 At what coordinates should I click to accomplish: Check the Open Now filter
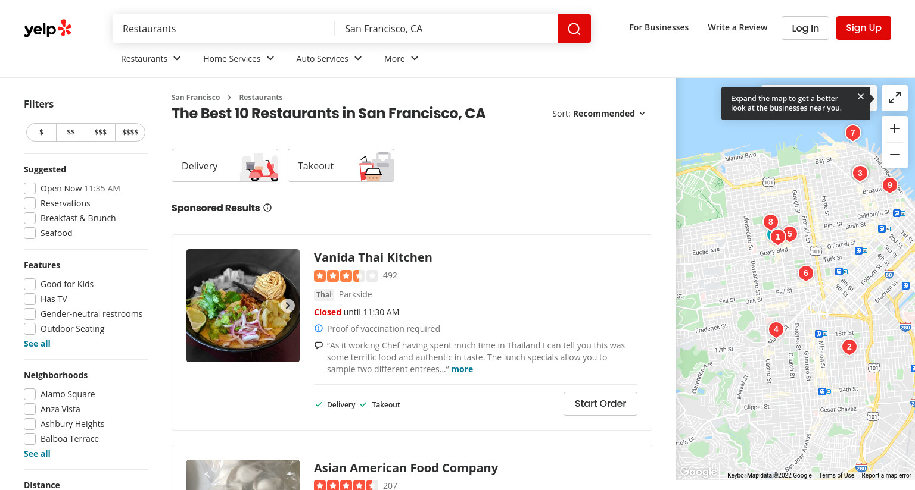pyautogui.click(x=30, y=189)
